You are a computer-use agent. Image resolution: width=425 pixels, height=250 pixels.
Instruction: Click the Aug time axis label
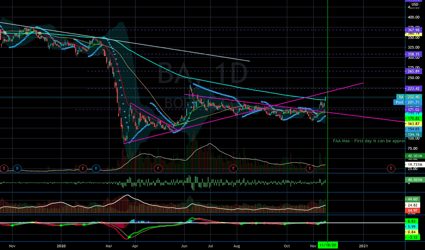(237, 246)
